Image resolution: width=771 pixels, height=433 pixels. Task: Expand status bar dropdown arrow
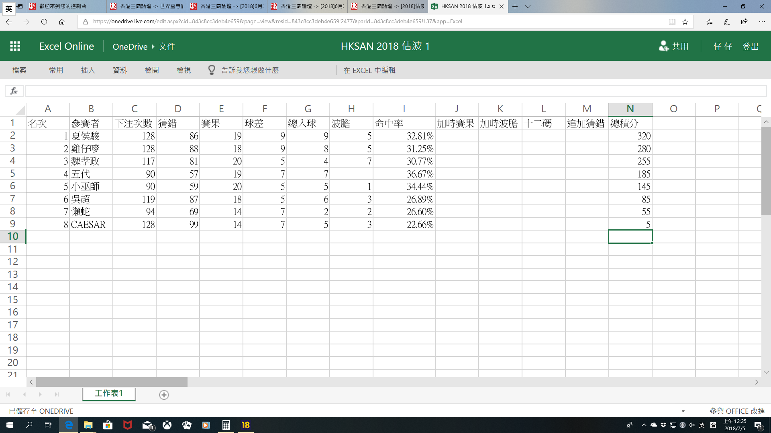tap(683, 411)
